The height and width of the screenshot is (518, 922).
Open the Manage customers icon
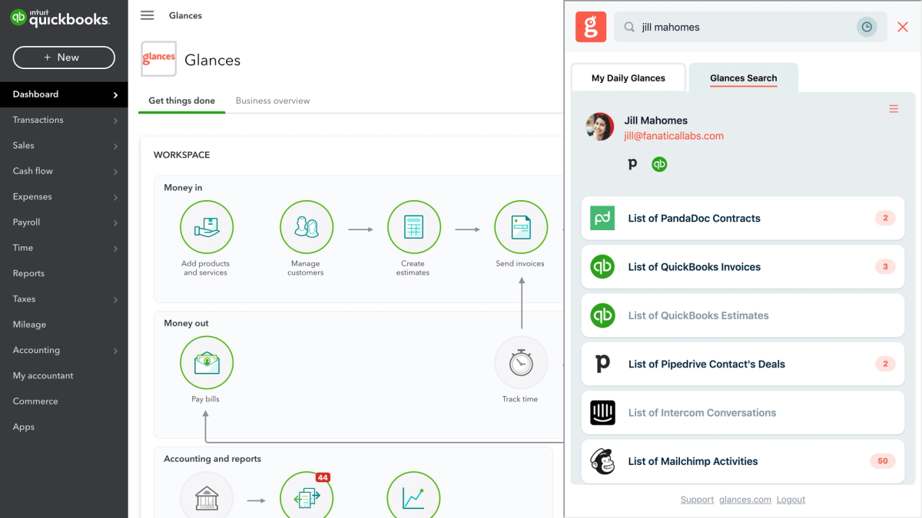306,227
